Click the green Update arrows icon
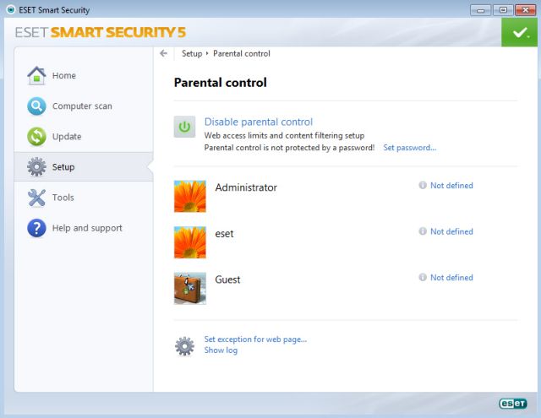This screenshot has height=418, width=541. tap(36, 137)
